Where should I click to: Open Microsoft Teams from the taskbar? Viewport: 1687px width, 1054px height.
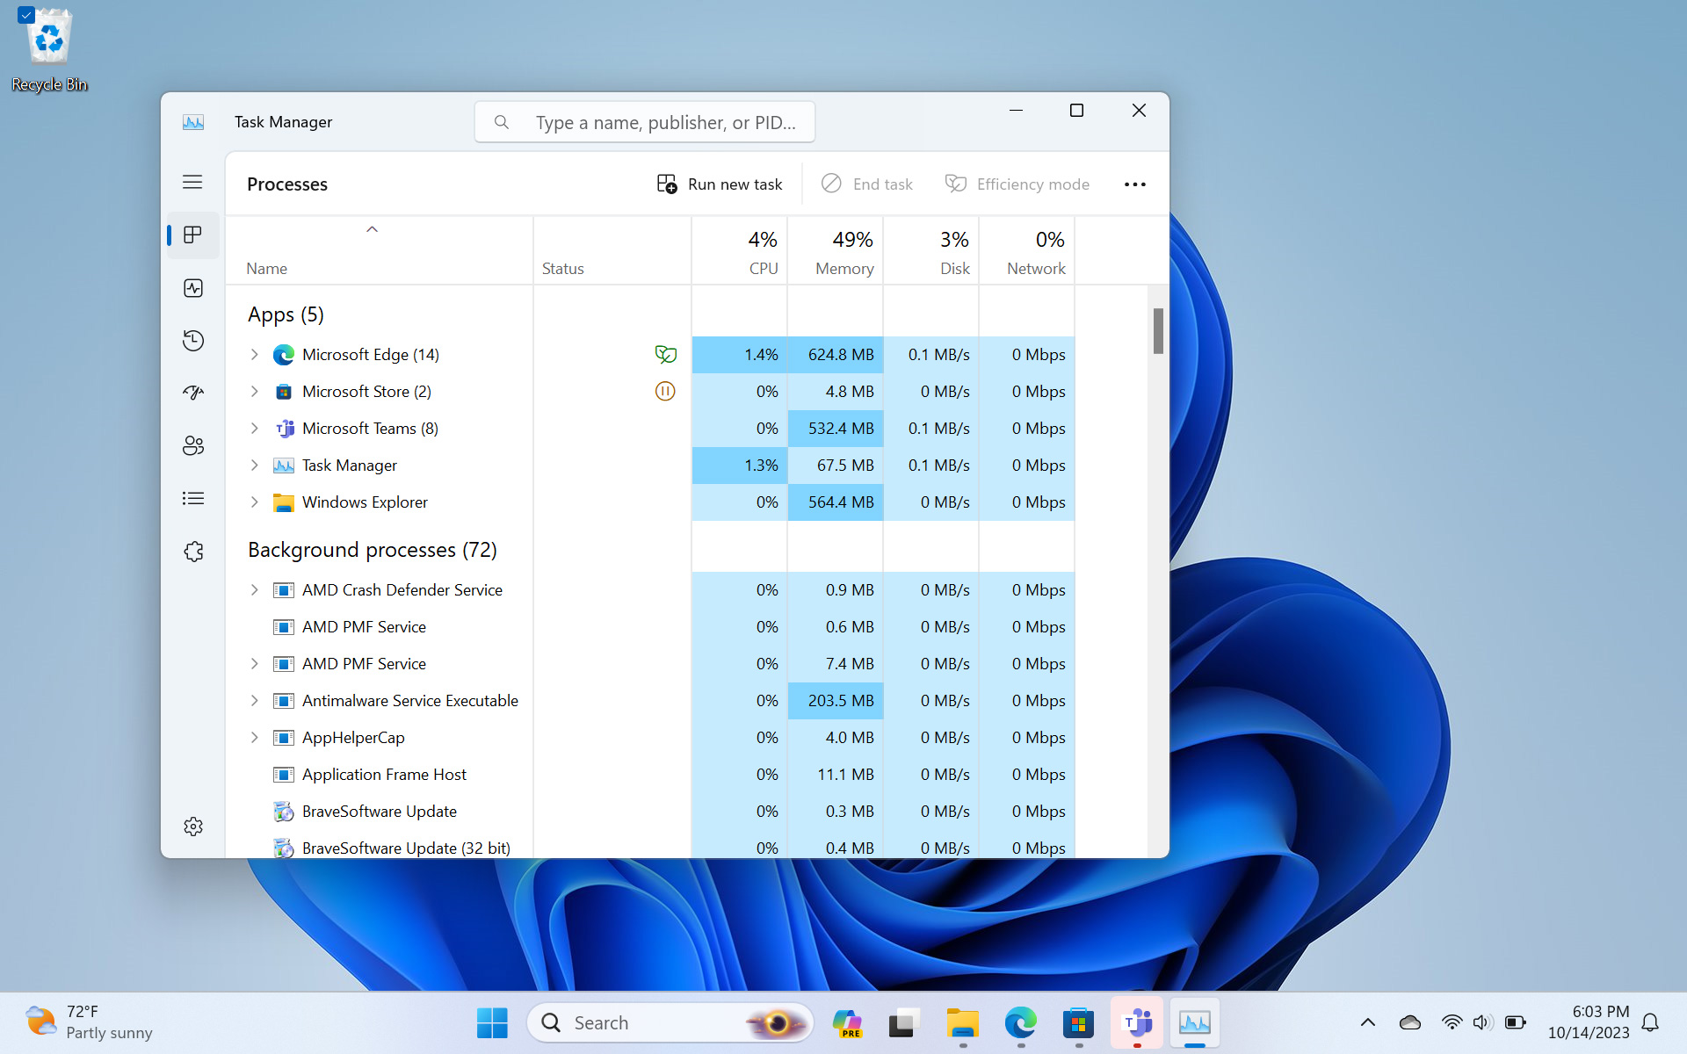click(x=1137, y=1023)
